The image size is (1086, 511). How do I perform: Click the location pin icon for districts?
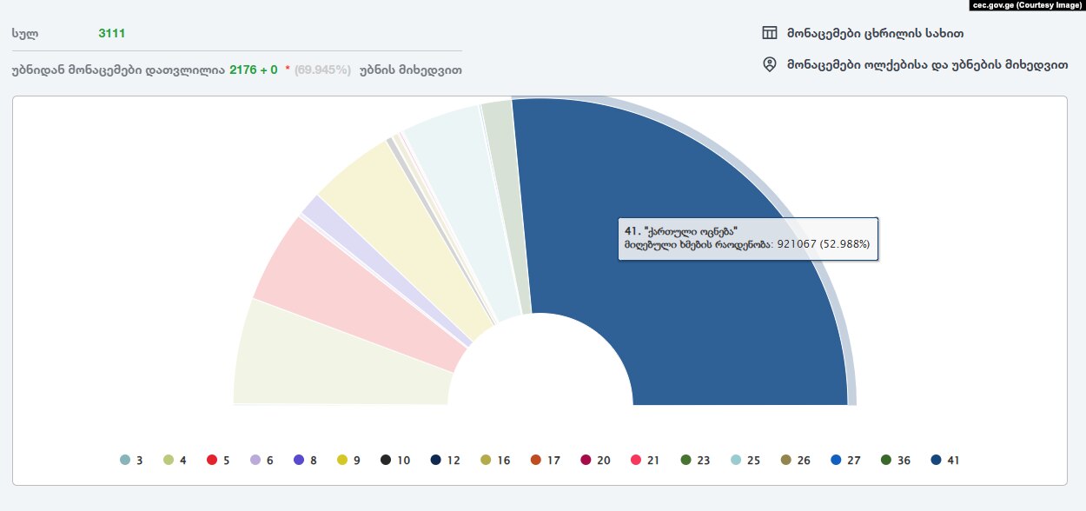click(x=769, y=64)
